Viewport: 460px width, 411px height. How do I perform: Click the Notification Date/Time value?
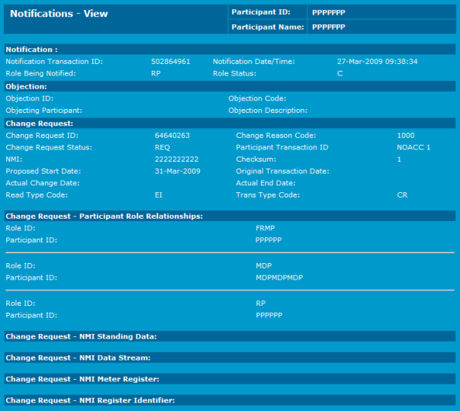(x=377, y=61)
